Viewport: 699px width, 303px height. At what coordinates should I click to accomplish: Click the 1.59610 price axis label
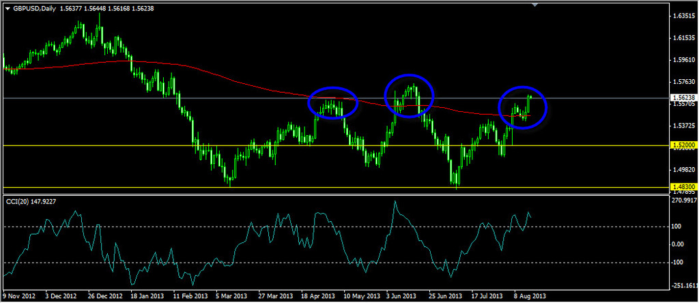pos(684,60)
